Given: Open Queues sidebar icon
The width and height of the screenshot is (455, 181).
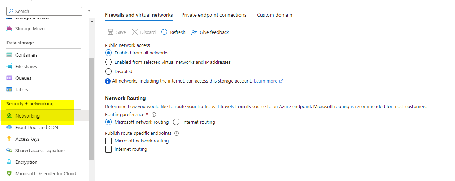Looking at the screenshot, I should click(x=9, y=78).
